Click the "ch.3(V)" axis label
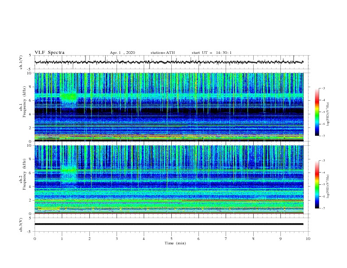 21,225
